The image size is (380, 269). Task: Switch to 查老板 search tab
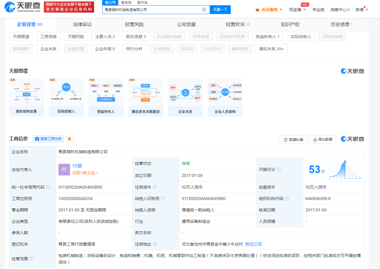coord(126,2)
